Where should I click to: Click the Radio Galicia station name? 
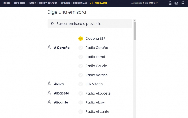96,66
